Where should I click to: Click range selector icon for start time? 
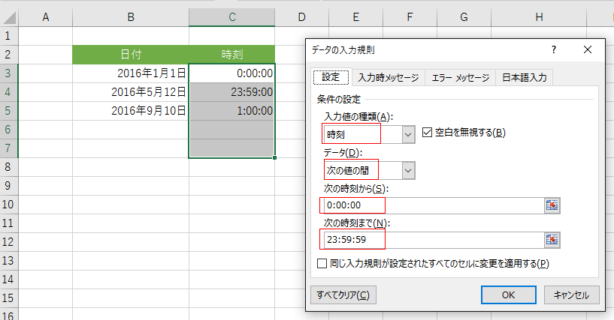coord(553,205)
